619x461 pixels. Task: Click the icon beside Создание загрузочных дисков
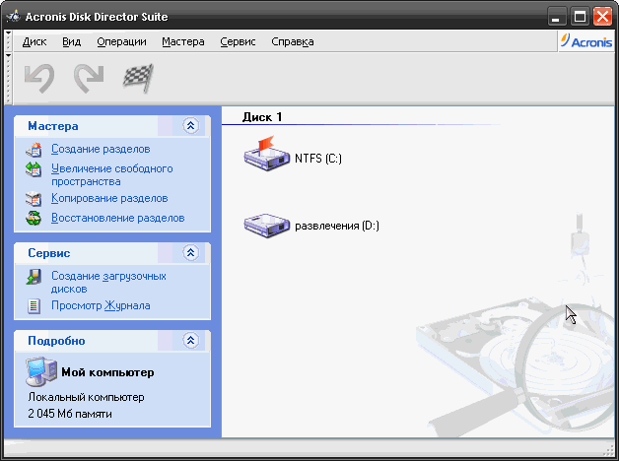pyautogui.click(x=34, y=277)
